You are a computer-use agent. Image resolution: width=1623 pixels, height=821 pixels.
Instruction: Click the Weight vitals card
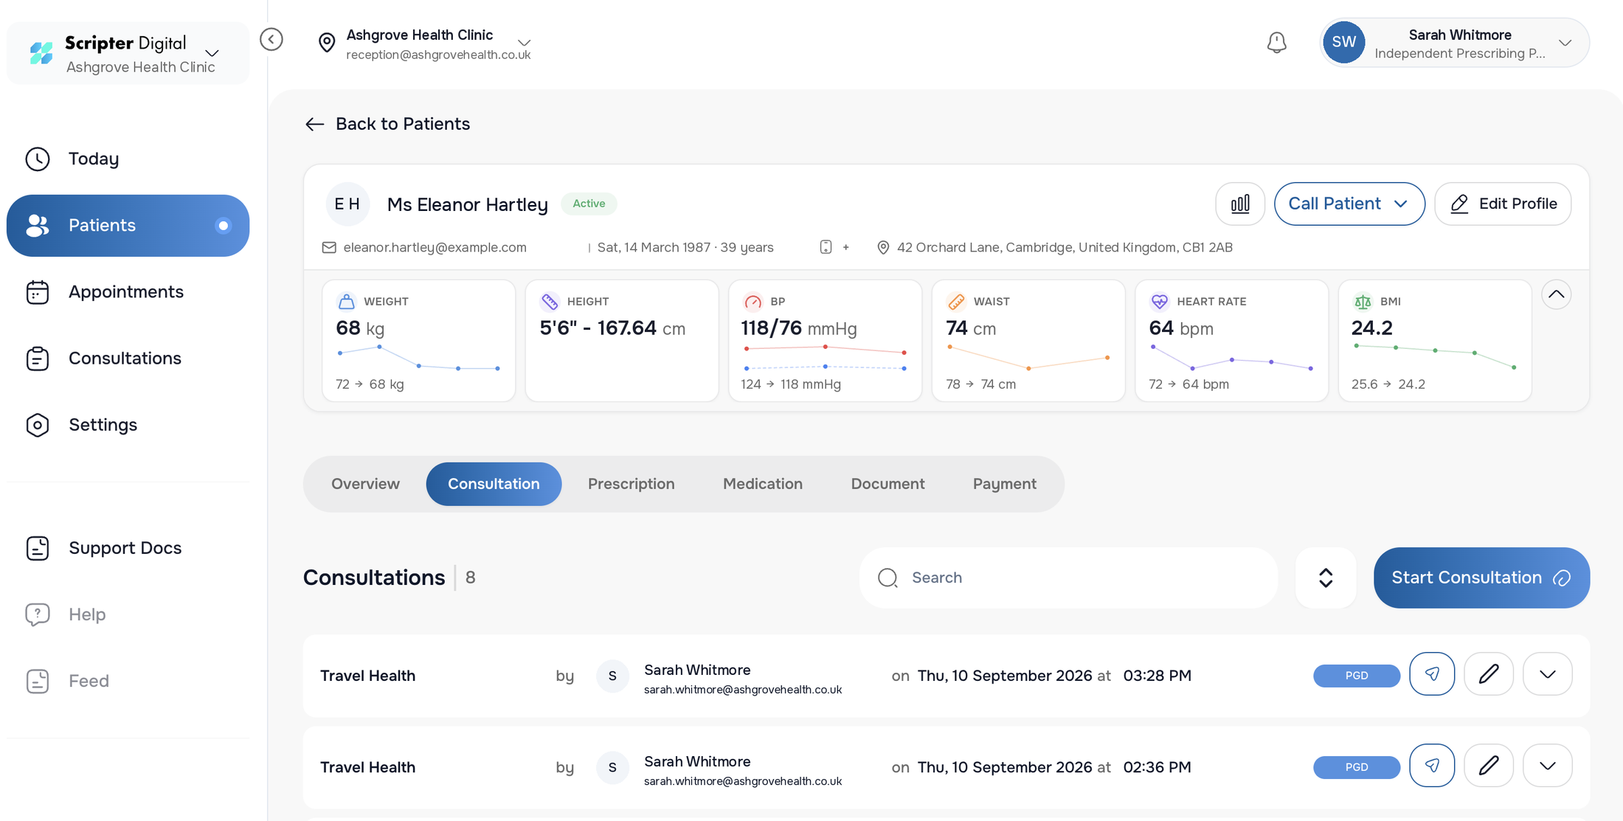(x=418, y=341)
